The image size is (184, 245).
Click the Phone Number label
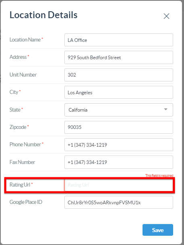[25, 144]
